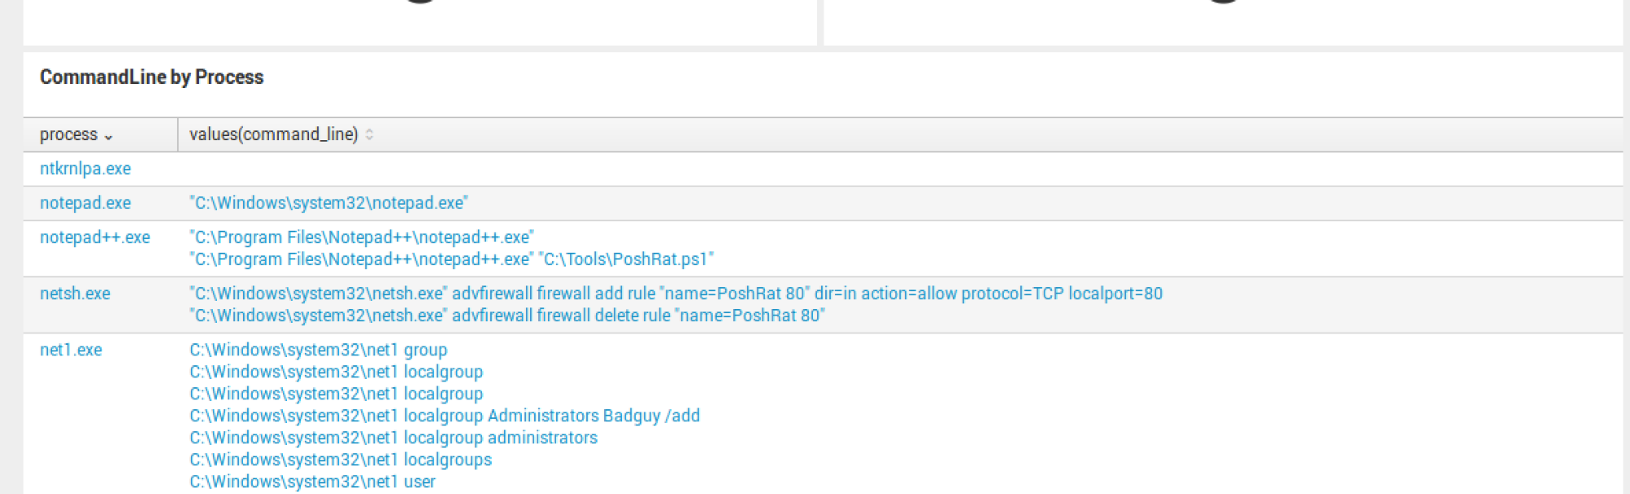Click the netsh firewall delete rule command
Viewport: 1630px width, 494px height.
click(x=507, y=315)
